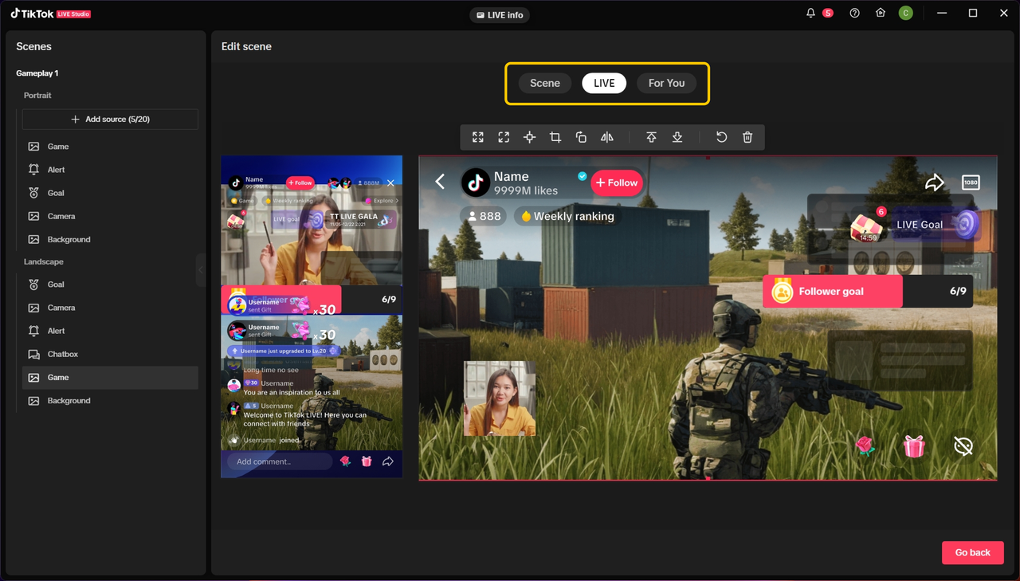Select the LIVE preview tab

(604, 83)
